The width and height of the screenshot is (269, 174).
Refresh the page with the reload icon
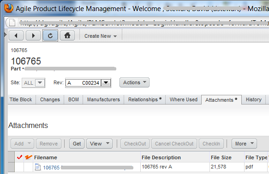tap(50, 35)
